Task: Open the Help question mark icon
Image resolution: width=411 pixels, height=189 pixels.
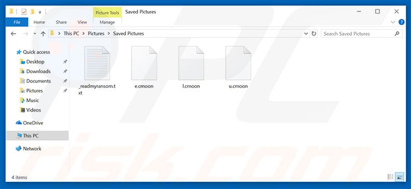Action: pyautogui.click(x=401, y=22)
